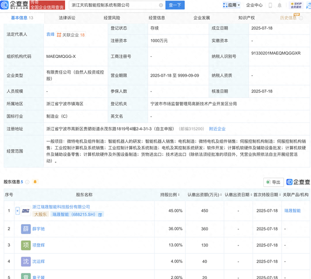This screenshot has width=311, height=279.
Task: Switch to 经营信息 tab
Action: (157, 18)
